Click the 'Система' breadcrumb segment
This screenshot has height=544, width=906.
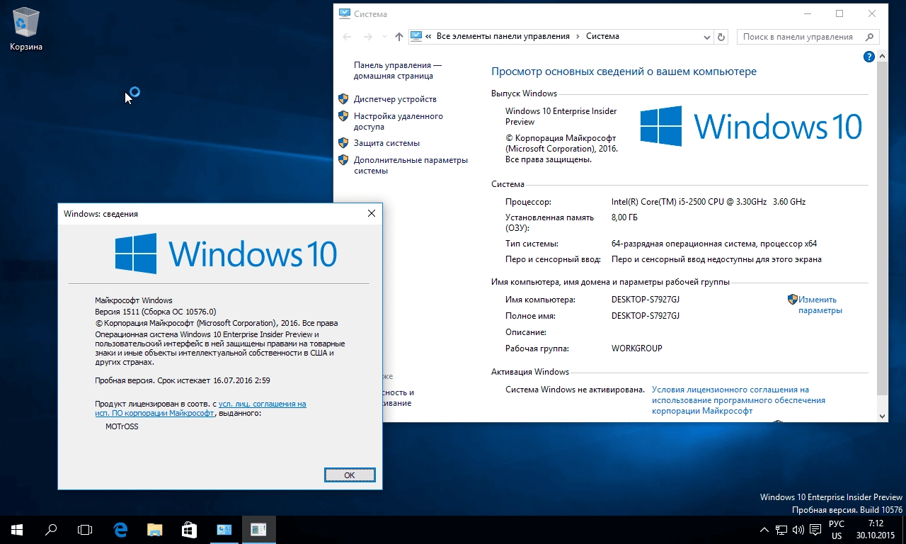(602, 36)
